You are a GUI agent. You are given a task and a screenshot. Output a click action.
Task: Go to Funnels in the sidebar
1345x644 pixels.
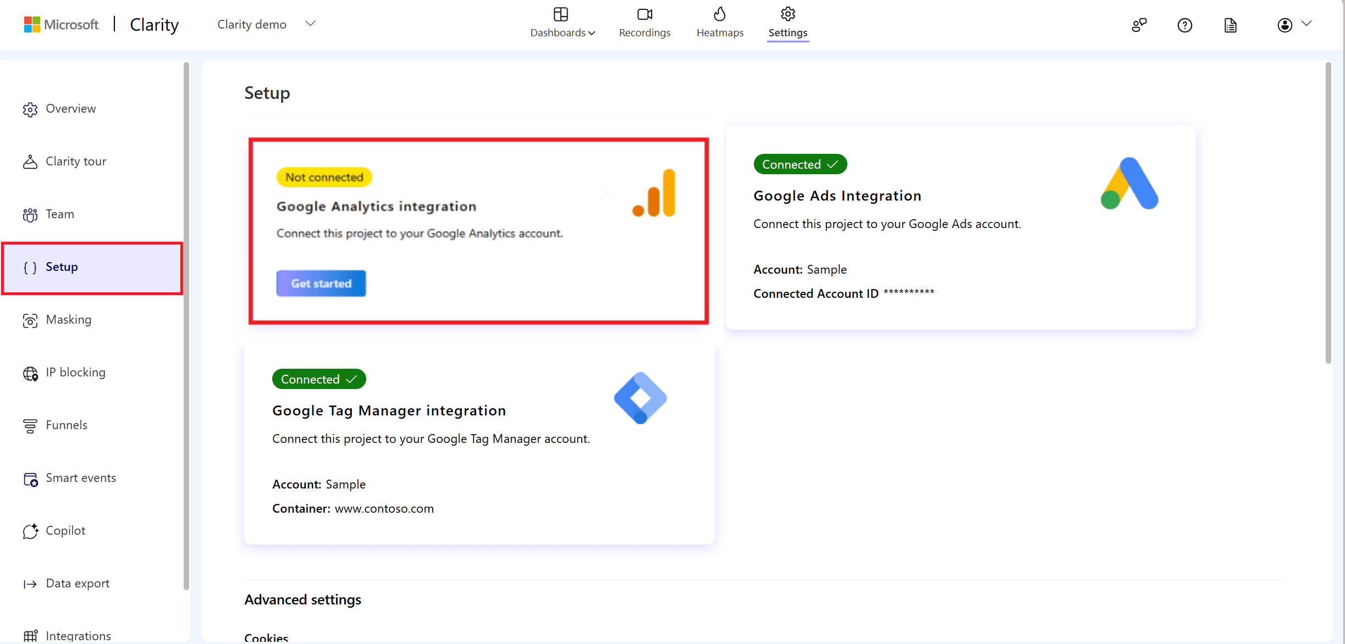click(x=66, y=425)
